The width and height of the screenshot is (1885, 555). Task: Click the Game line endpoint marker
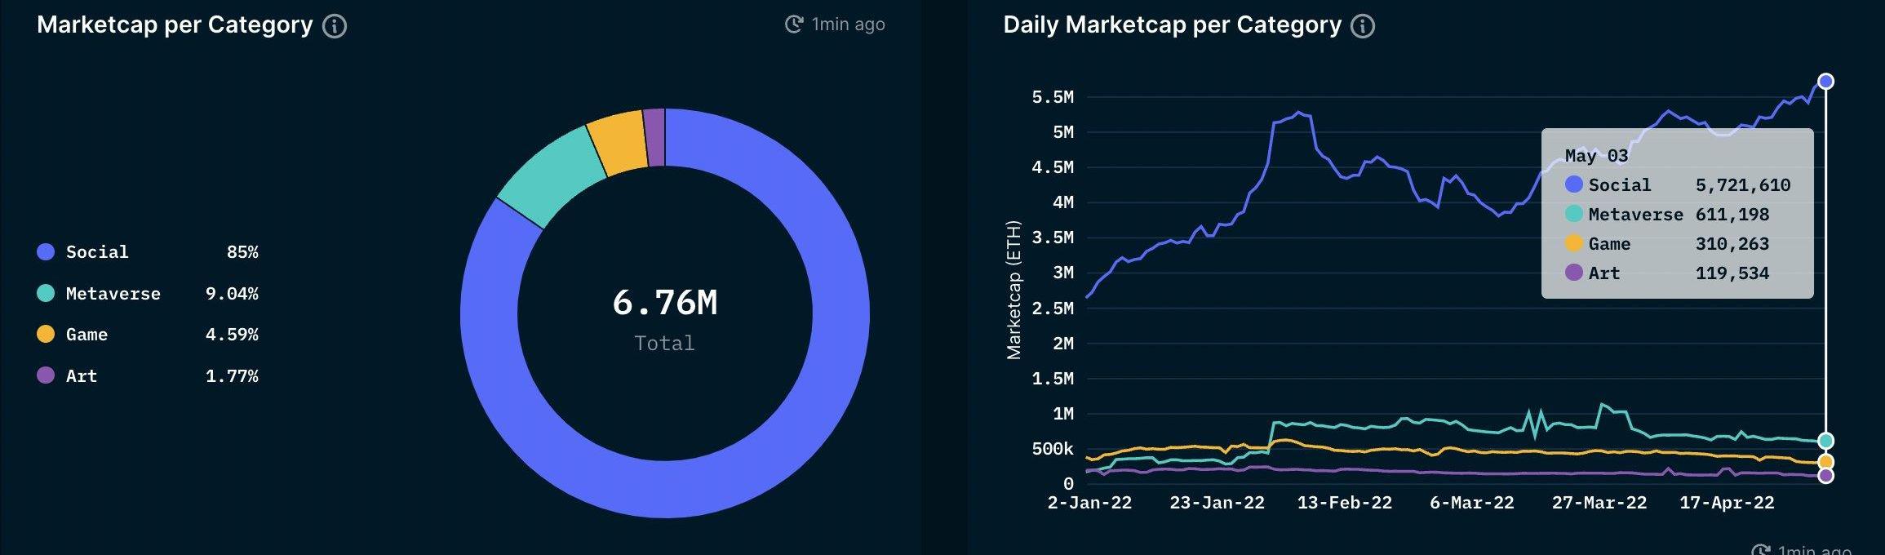click(1826, 462)
